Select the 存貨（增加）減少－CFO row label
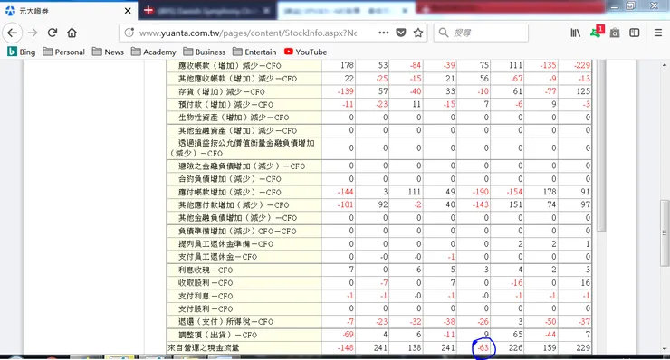The height and width of the screenshot is (360, 670). (221, 91)
